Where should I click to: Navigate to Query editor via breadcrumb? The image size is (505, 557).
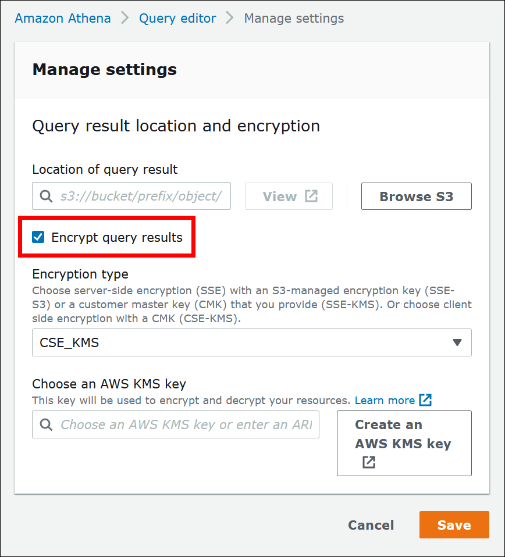177,18
